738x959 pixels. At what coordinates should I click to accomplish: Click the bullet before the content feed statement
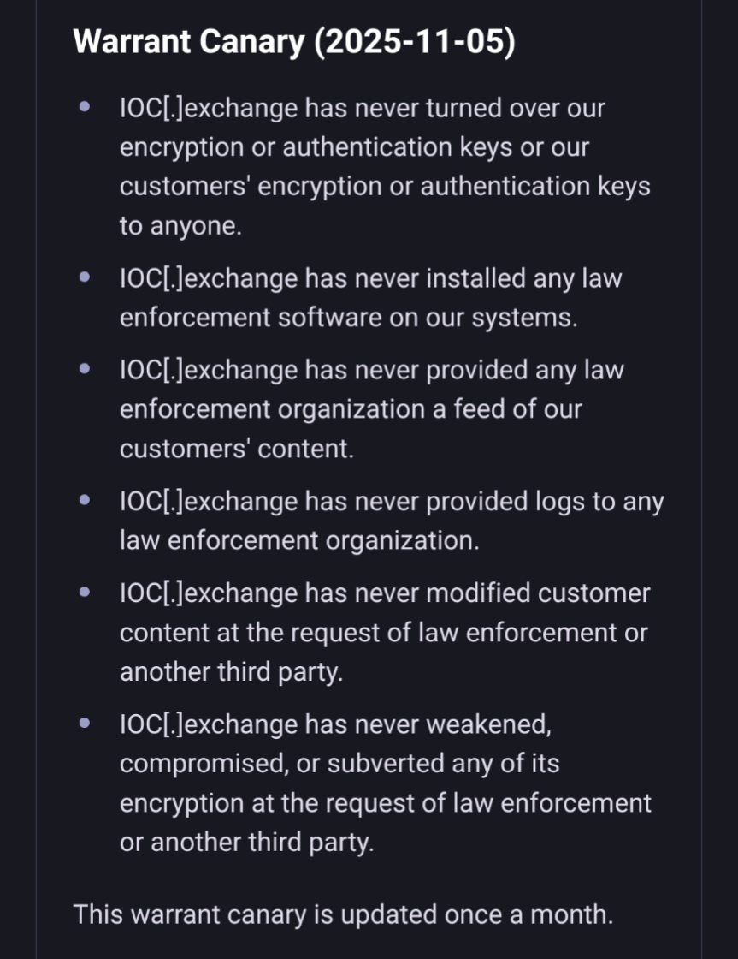(84, 370)
